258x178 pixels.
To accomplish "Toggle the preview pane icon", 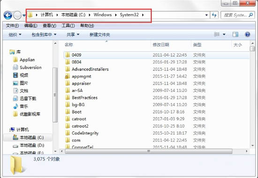I will (235, 34).
